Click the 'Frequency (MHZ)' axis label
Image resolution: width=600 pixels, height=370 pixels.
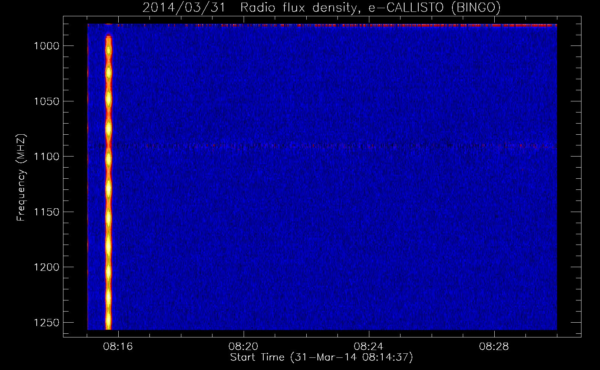pyautogui.click(x=22, y=178)
